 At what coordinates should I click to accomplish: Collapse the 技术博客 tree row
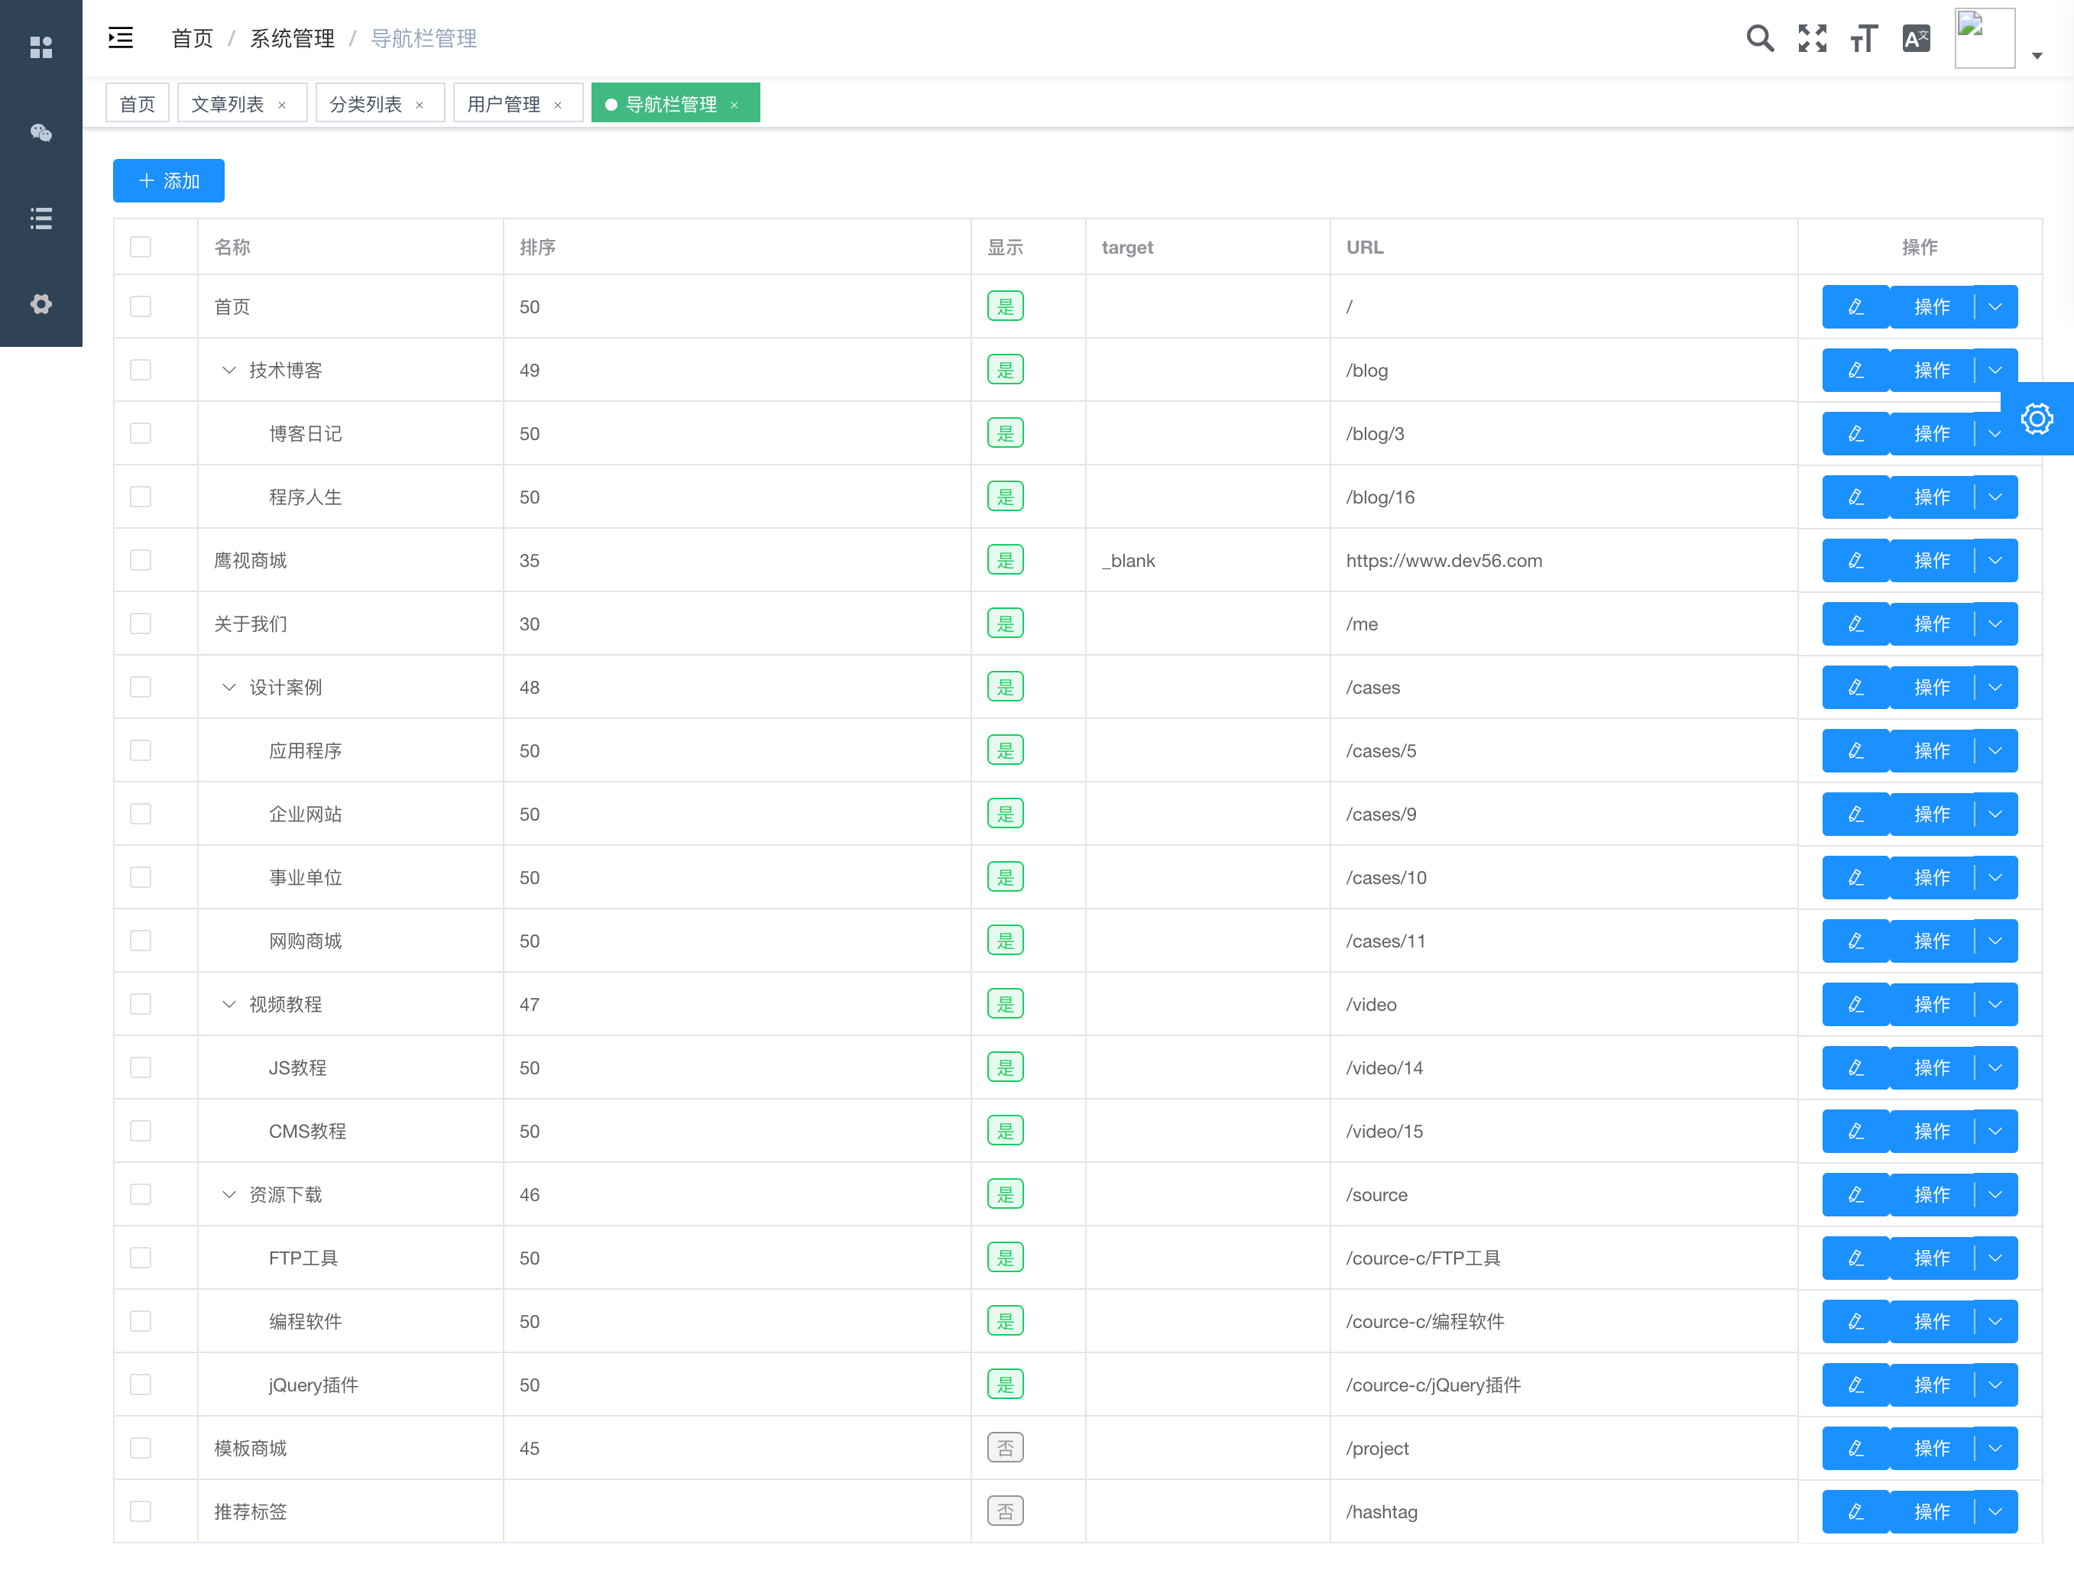(228, 371)
